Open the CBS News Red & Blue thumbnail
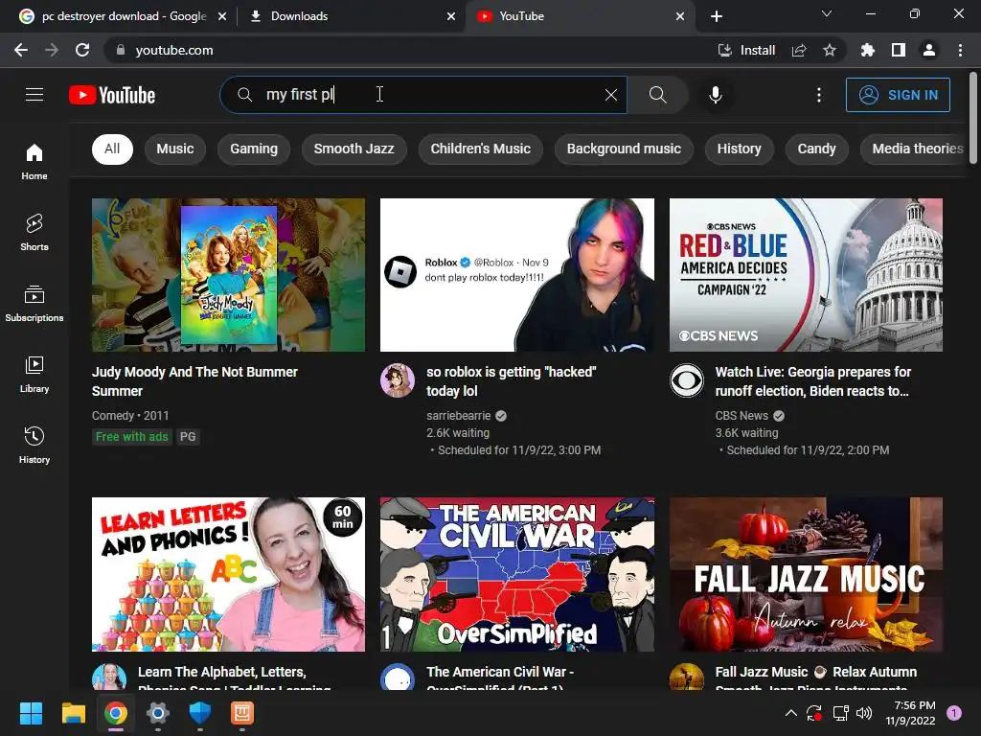 coord(806,275)
